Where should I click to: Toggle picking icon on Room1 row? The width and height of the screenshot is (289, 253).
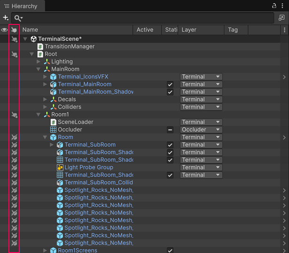(15, 115)
